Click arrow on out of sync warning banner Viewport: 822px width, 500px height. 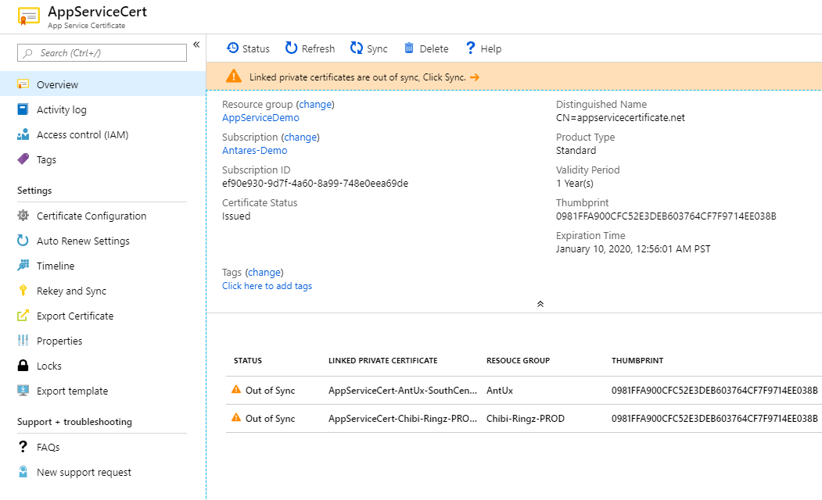click(x=475, y=77)
